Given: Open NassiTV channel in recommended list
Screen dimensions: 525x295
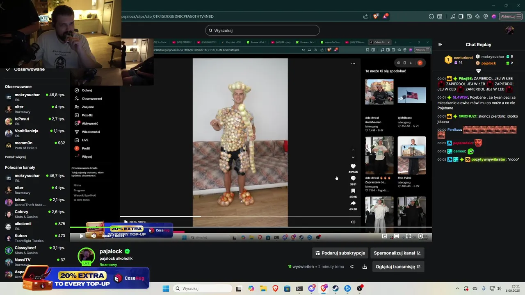Looking at the screenshot, I should [35, 262].
